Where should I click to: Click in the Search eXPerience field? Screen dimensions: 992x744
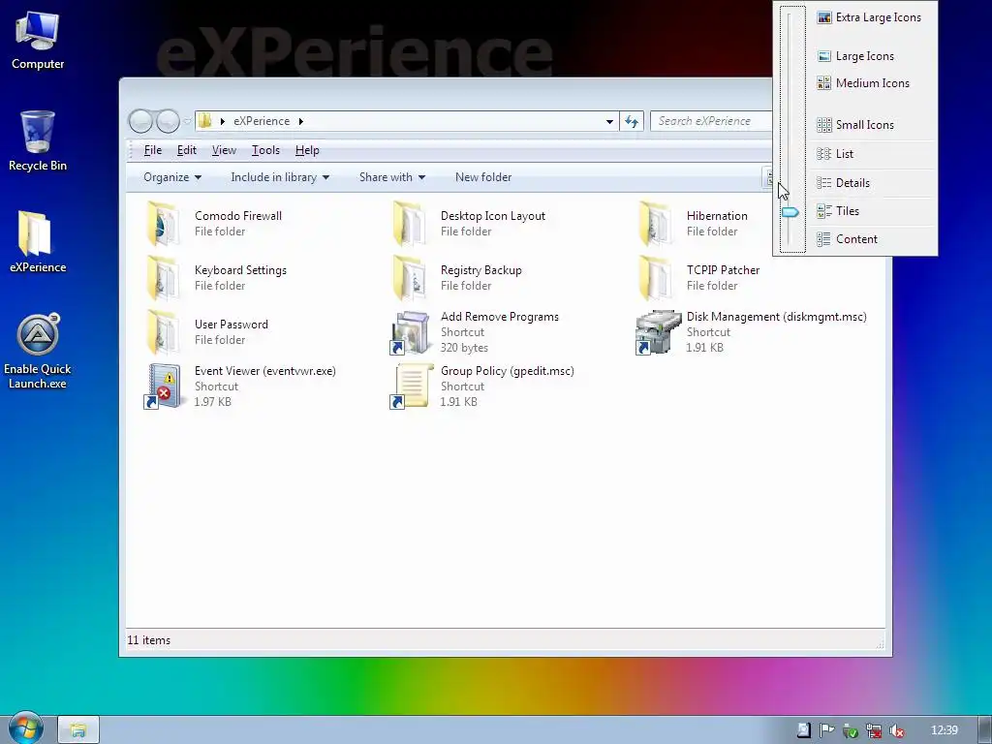pyautogui.click(x=711, y=121)
